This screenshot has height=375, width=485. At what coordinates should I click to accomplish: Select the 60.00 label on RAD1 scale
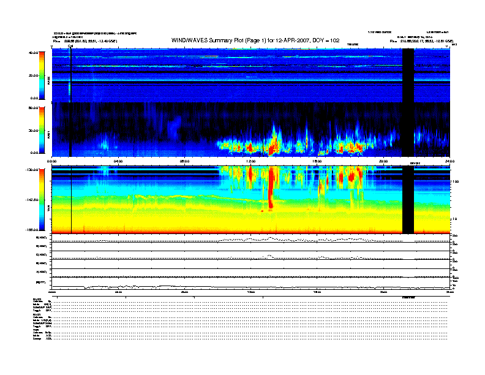click(34, 108)
